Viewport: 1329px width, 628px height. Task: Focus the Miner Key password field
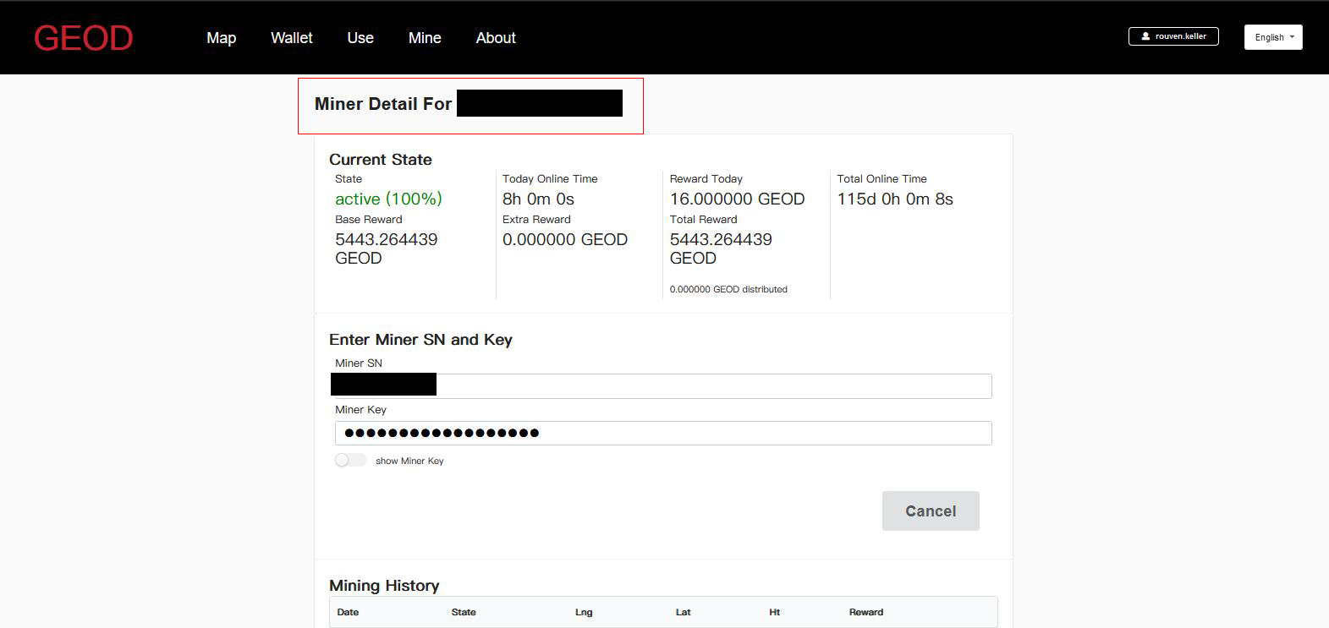[662, 433]
